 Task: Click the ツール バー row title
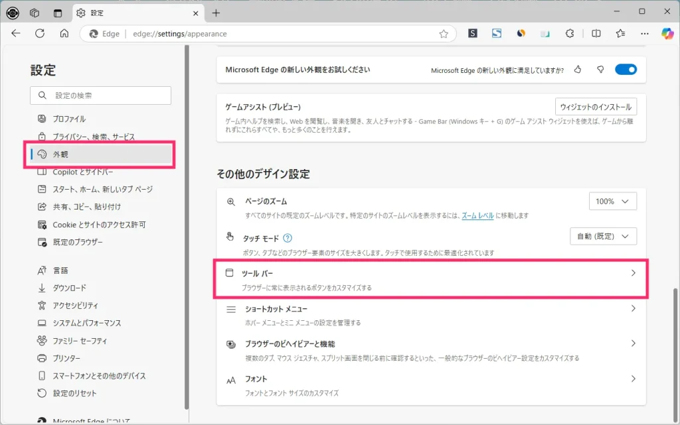tap(257, 274)
